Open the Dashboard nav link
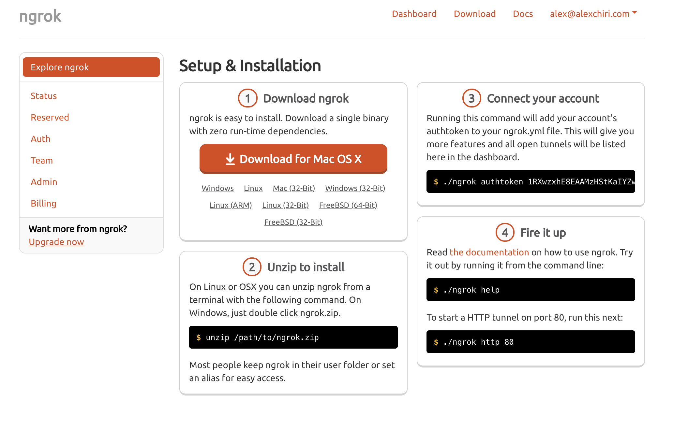688x432 pixels. tap(414, 14)
